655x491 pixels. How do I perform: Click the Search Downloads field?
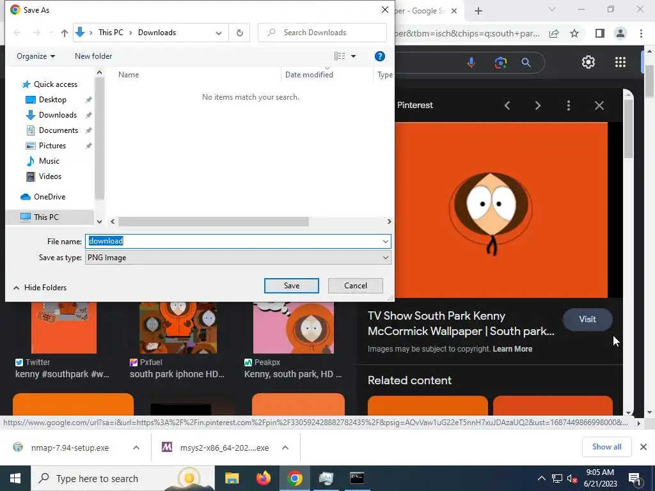[322, 33]
